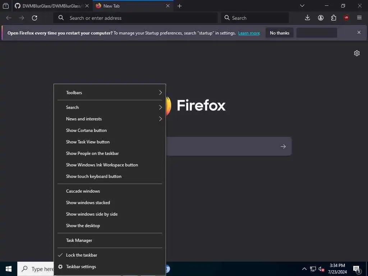
Task: Open the Windows Start menu
Action: [9, 269]
